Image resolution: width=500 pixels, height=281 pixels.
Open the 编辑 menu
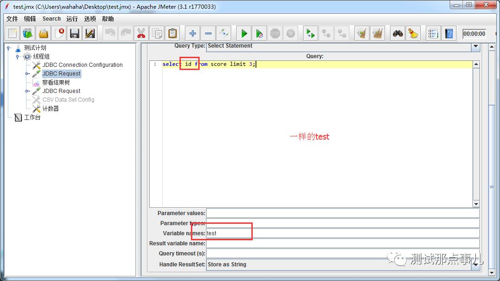tap(30, 19)
